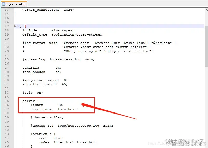
Task: Click the value '1024;' on line 13
Action: [69, 10]
